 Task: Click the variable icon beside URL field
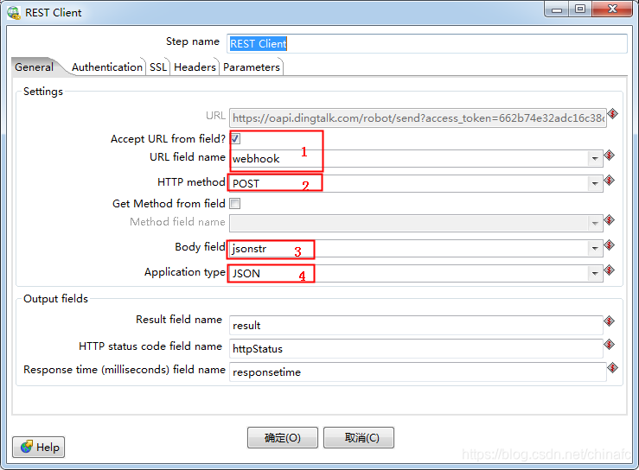click(x=612, y=114)
